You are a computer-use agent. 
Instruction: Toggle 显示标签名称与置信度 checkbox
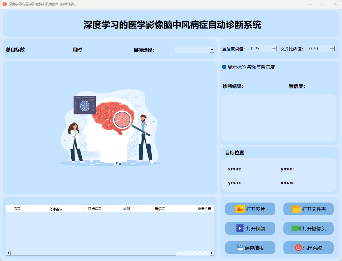(224, 67)
